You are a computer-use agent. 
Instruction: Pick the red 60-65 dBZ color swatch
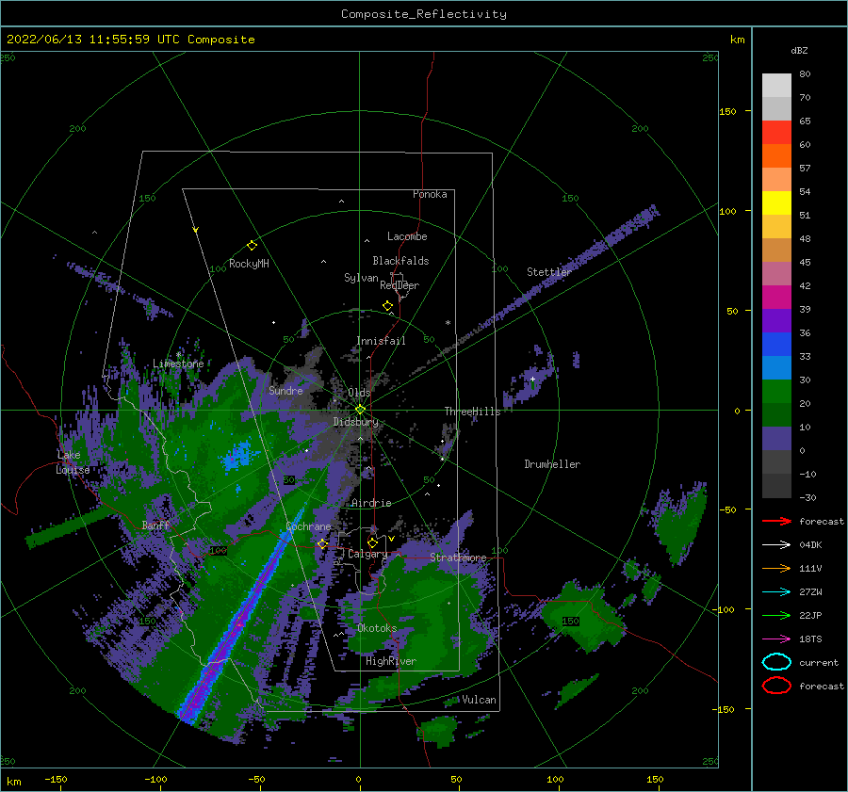pyautogui.click(x=776, y=133)
